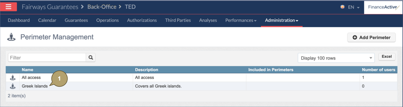The width and height of the screenshot is (403, 107).
Task: Expand the EN language dropdown
Action: click(354, 7)
